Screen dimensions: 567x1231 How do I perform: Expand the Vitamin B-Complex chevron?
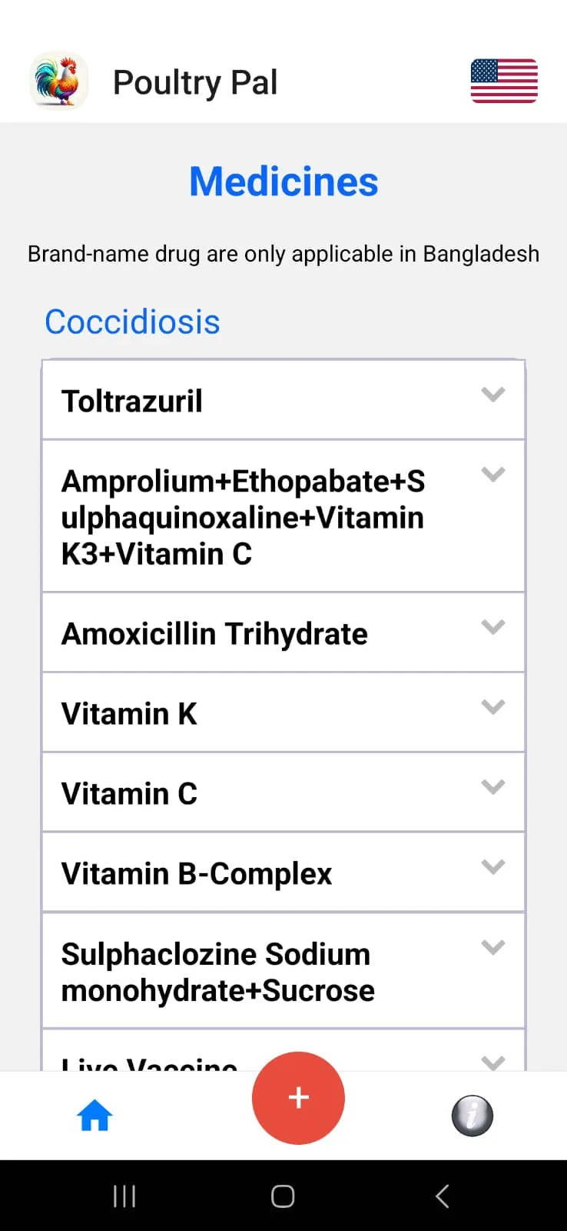tap(492, 866)
